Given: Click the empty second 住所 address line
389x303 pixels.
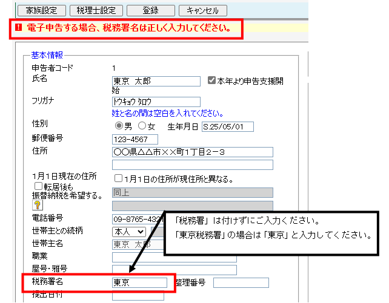Looking at the screenshot, I should (193, 165).
